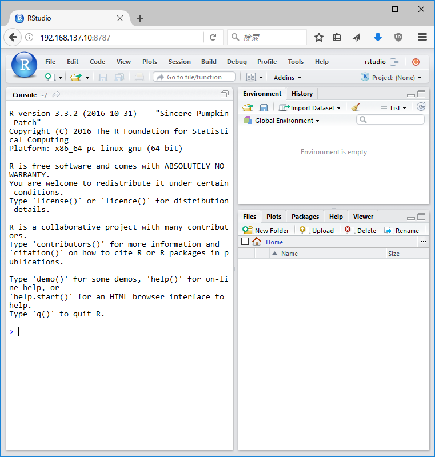Click the Home path link
The width and height of the screenshot is (435, 457).
(274, 242)
